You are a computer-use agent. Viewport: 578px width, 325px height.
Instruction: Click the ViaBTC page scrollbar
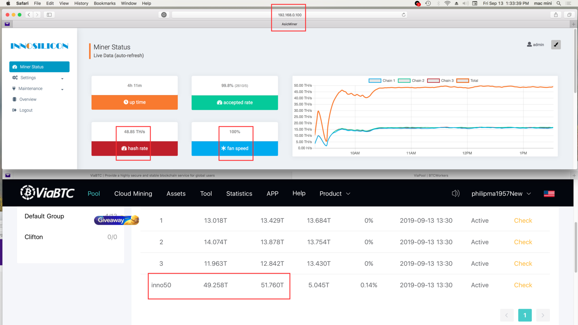click(575, 247)
